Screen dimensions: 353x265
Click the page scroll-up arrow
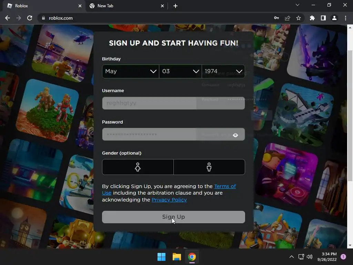tap(350, 28)
